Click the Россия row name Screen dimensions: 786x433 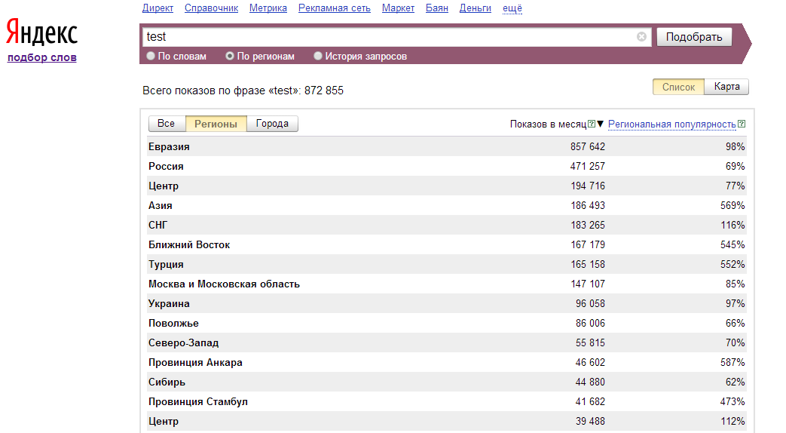(166, 166)
